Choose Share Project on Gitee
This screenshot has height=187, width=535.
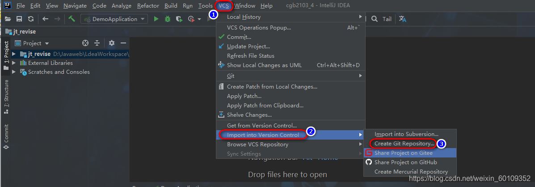coord(410,153)
